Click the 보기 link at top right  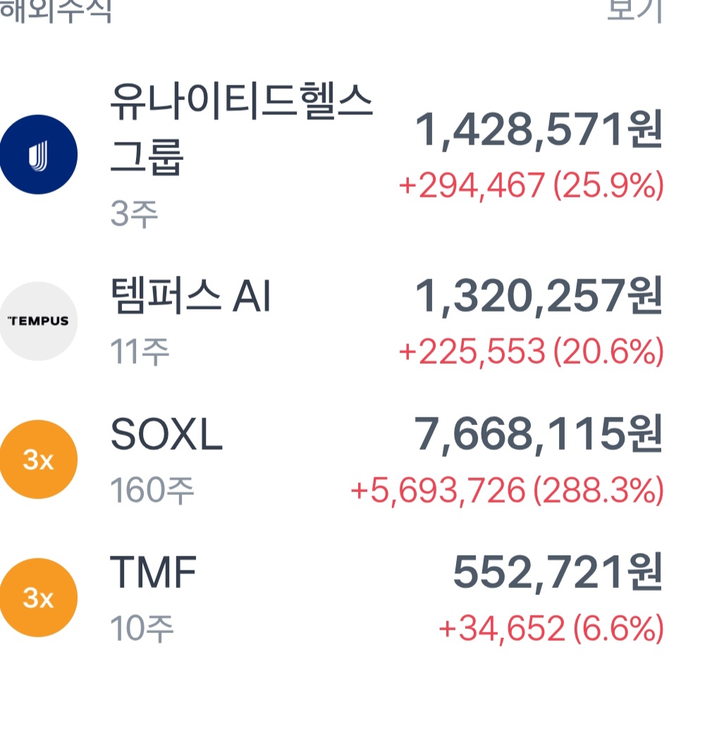click(634, 11)
